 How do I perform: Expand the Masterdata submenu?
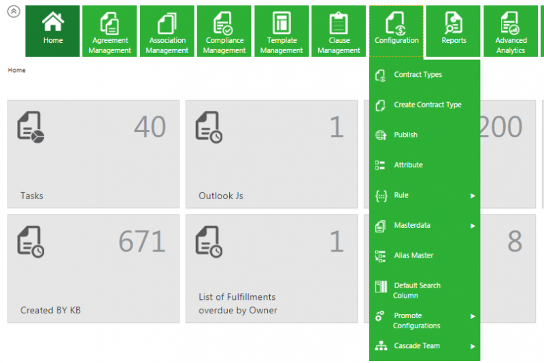(x=472, y=226)
